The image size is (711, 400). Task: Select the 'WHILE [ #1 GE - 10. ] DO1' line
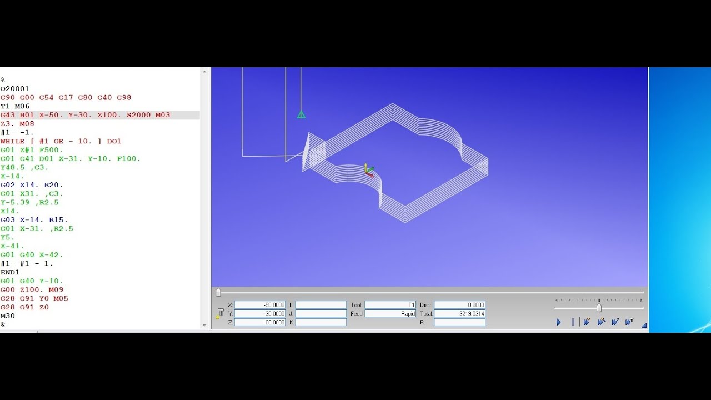[x=61, y=141]
